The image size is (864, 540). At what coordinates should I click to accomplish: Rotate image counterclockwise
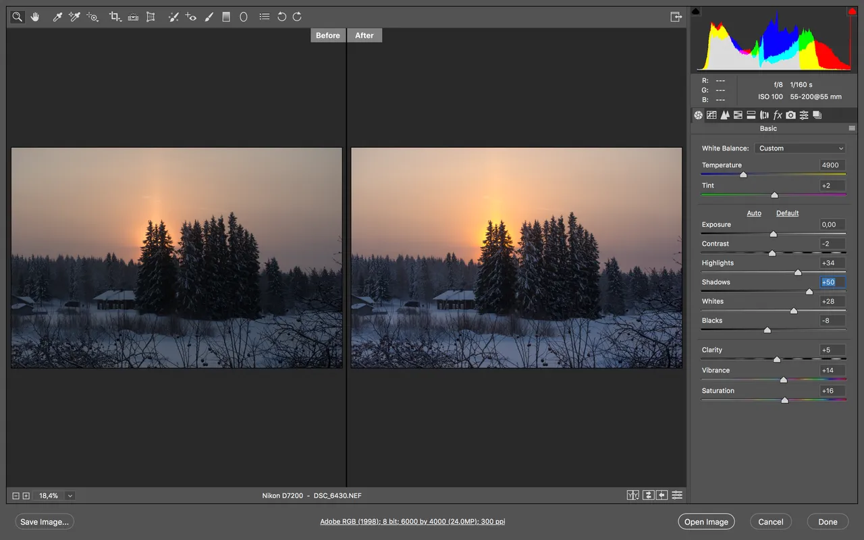pyautogui.click(x=282, y=17)
